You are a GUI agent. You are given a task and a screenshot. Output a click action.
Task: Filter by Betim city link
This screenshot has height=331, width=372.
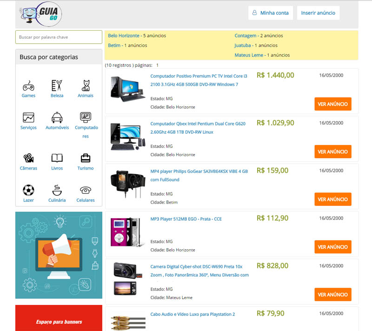114,45
